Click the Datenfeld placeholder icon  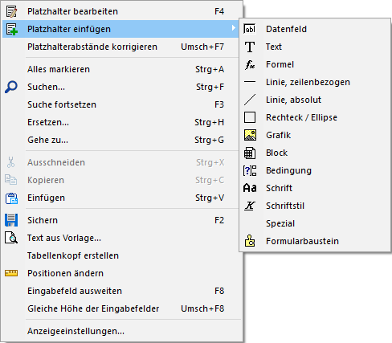click(x=250, y=29)
